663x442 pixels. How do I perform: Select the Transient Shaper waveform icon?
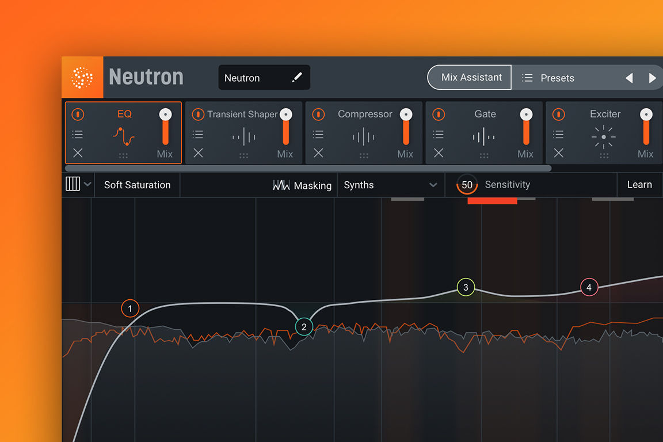click(244, 136)
